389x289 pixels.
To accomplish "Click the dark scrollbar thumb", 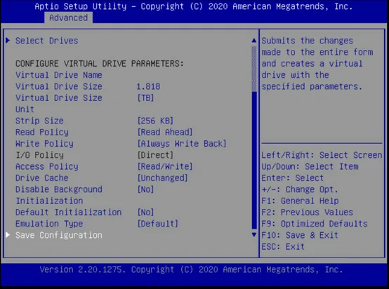I will pyautogui.click(x=254, y=160).
